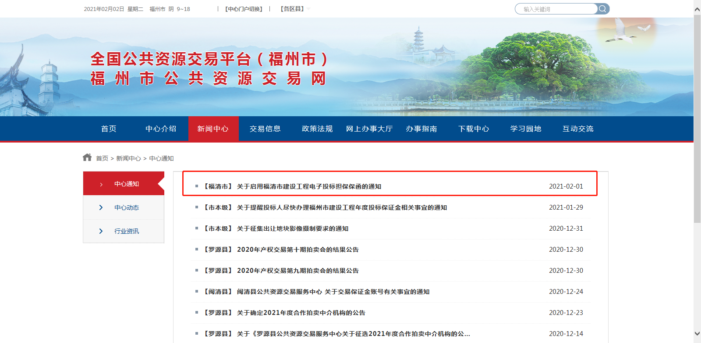This screenshot has width=701, height=343.
Task: Open the 下载中心 navigation tab
Action: click(474, 129)
